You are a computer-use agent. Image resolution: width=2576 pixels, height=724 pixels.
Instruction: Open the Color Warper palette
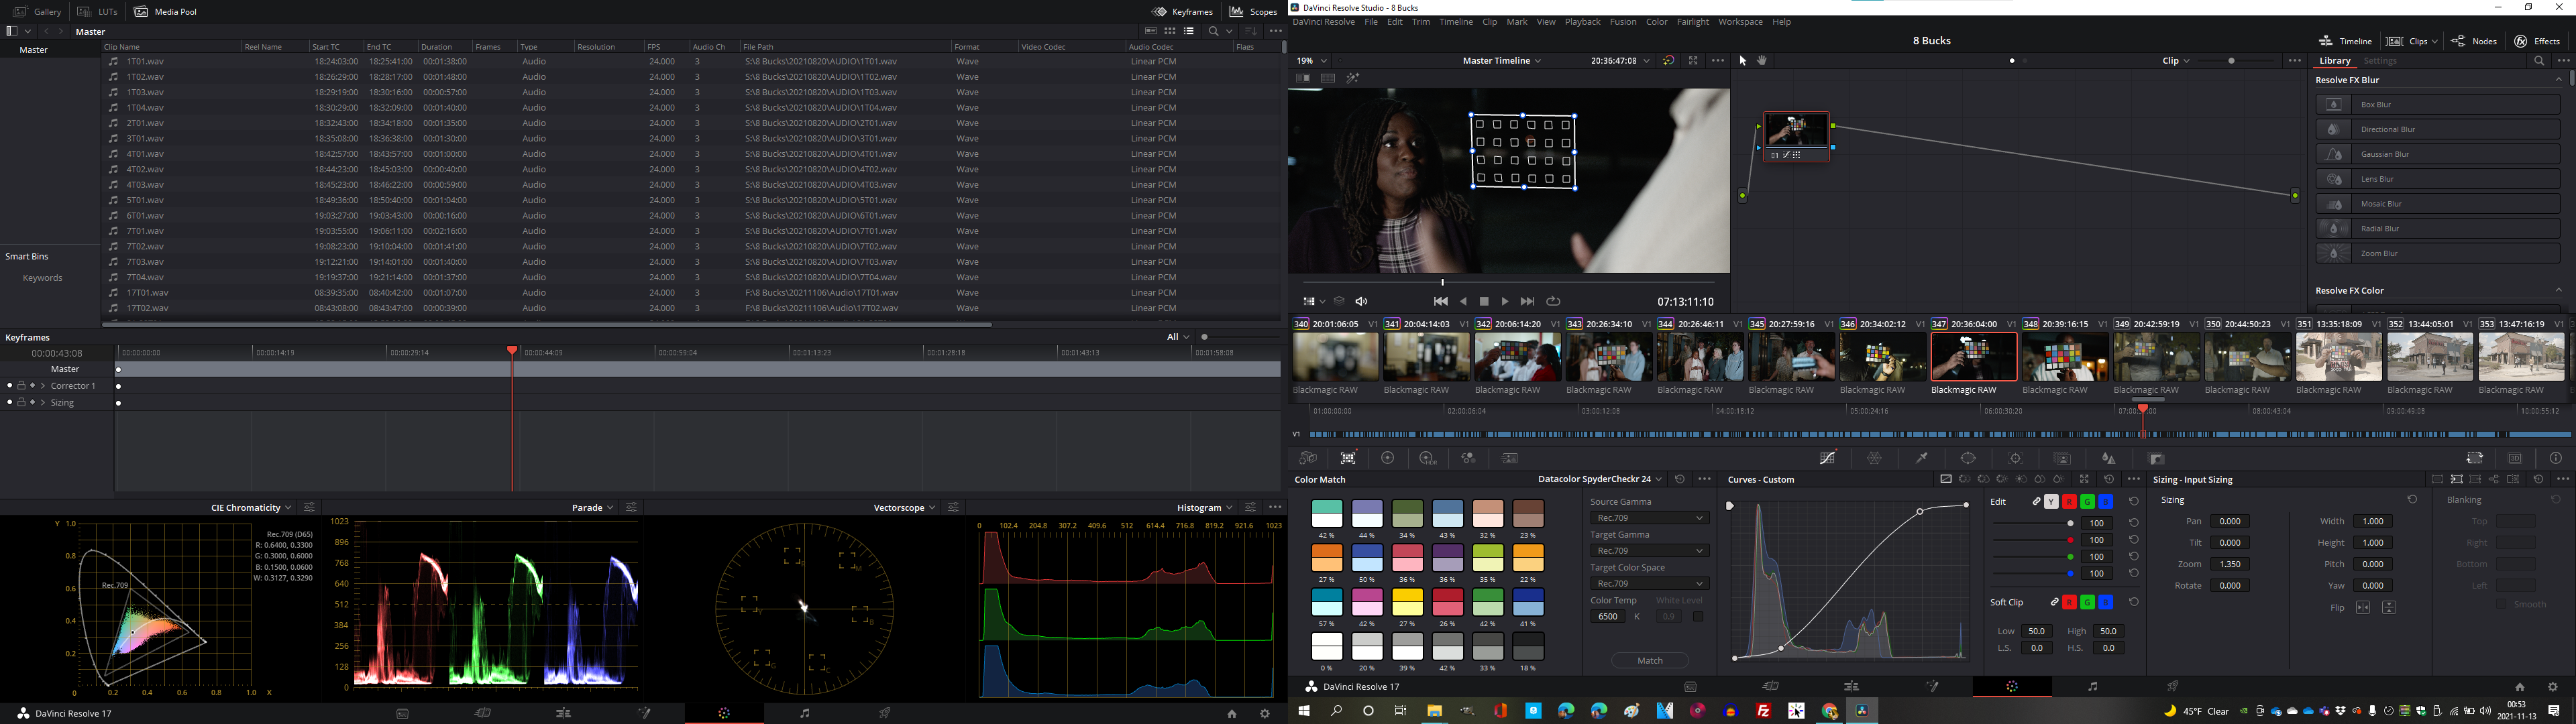1875,458
